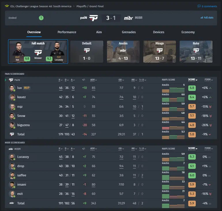The image size is (222, 211).
Task: Click lux's K/D/A value 46 / 36 / 12
Action: tap(67, 88)
